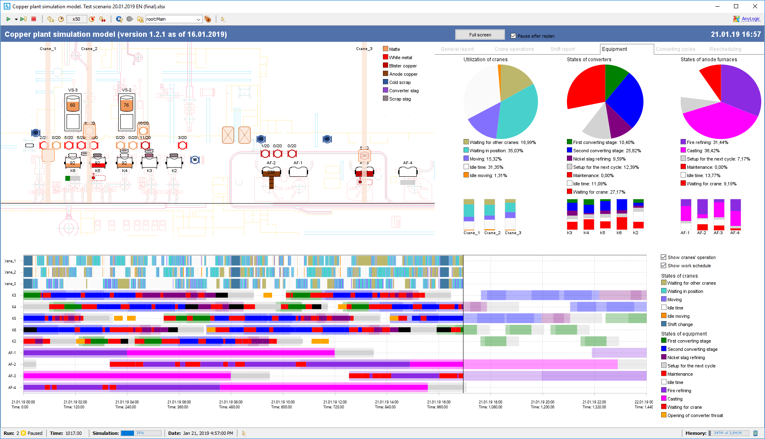The width and height of the screenshot is (765, 439).
Task: Switch to virtual time fast-forward mode
Action: 103,19
